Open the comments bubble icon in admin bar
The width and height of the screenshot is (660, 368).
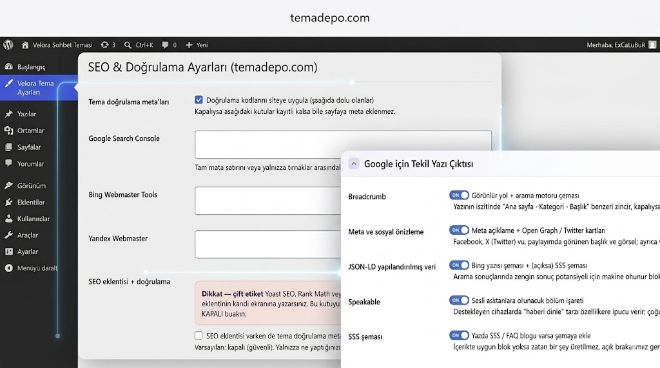[x=165, y=45]
